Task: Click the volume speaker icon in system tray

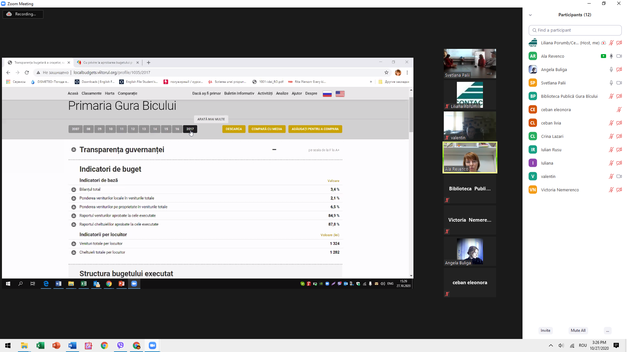Action: tap(561, 345)
